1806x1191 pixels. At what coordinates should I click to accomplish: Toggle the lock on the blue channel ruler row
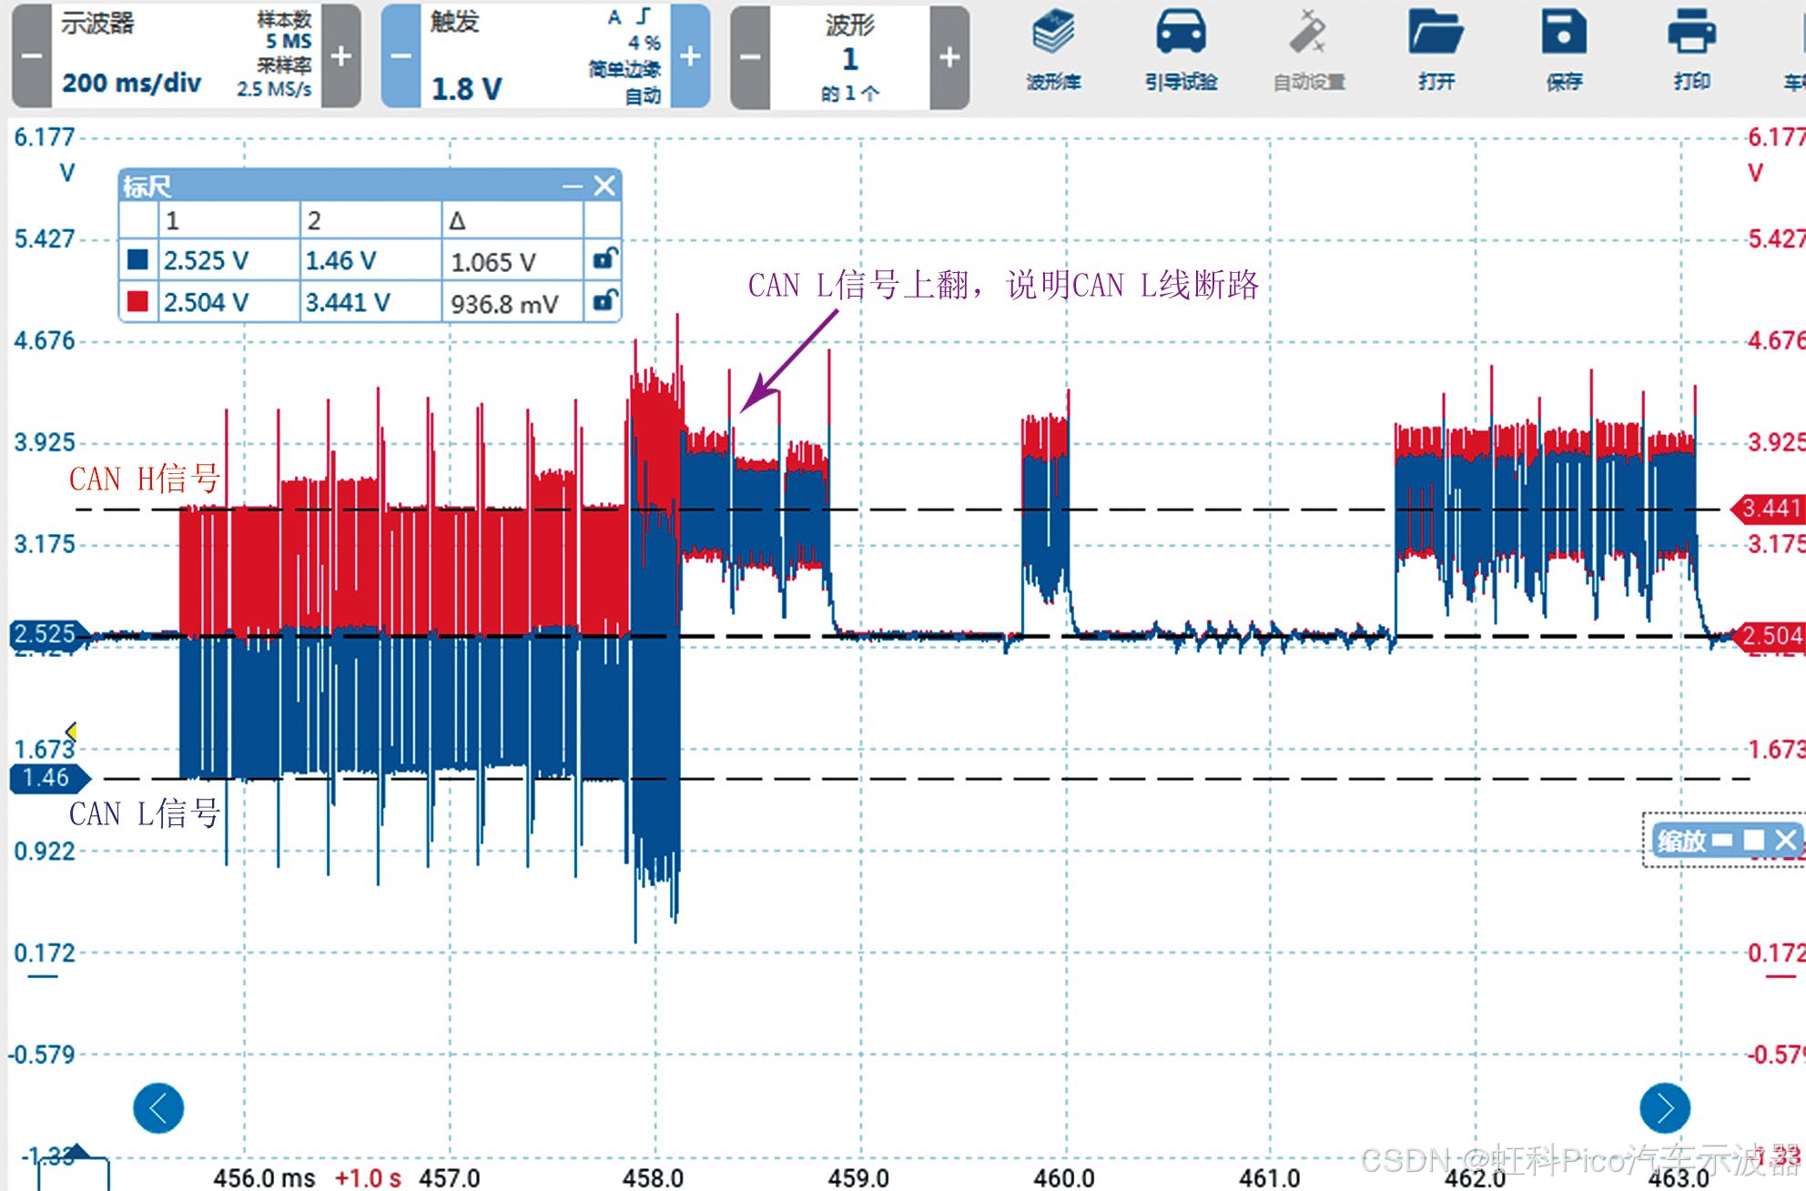pyautogui.click(x=604, y=259)
